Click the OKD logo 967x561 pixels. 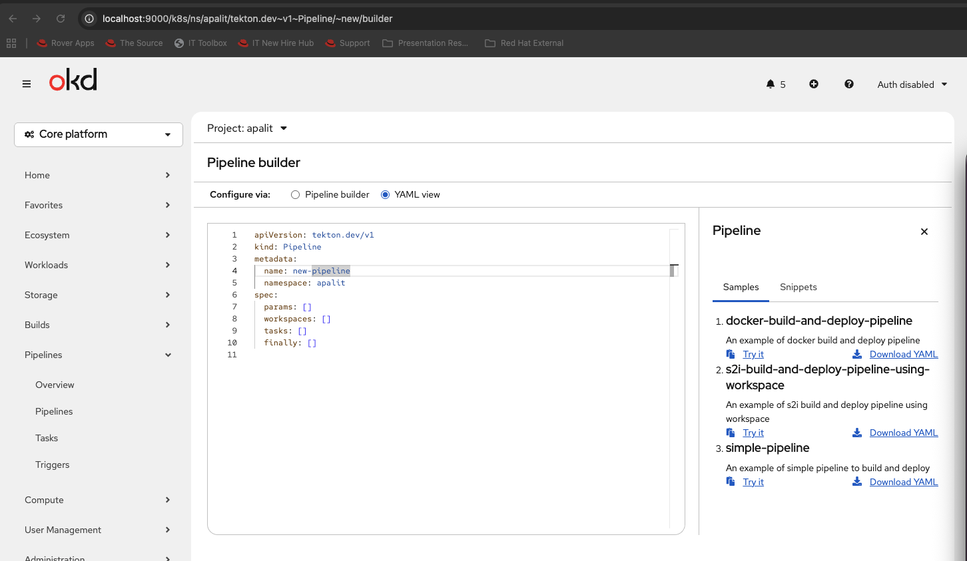[x=73, y=81]
